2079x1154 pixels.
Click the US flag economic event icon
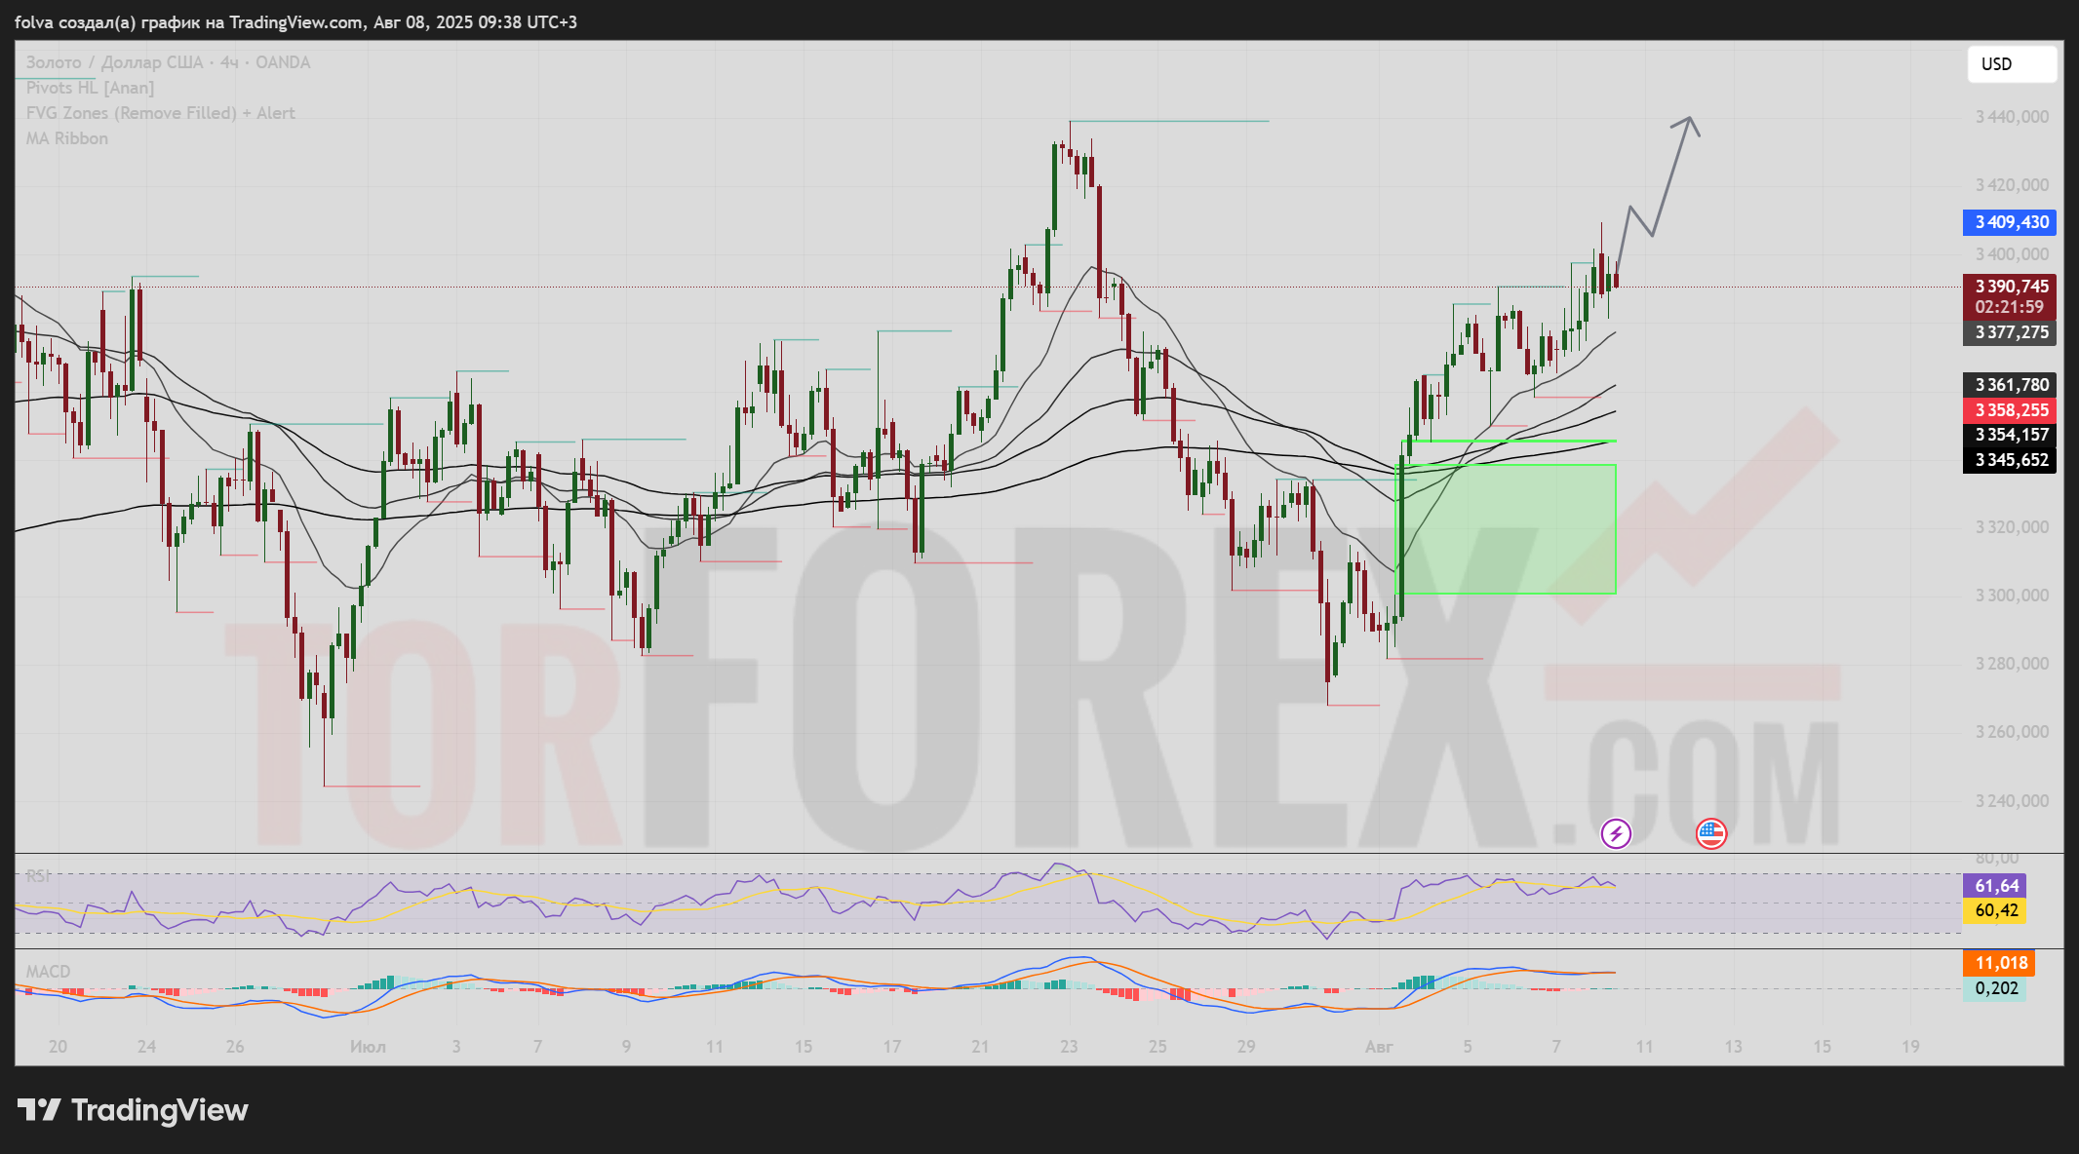click(x=1711, y=833)
